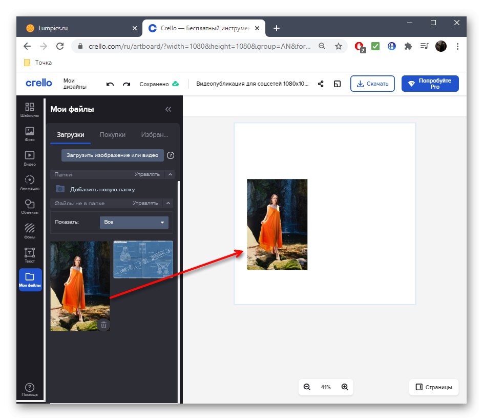Click the Попробуйте Pro button
483x420 pixels.
tap(430, 83)
